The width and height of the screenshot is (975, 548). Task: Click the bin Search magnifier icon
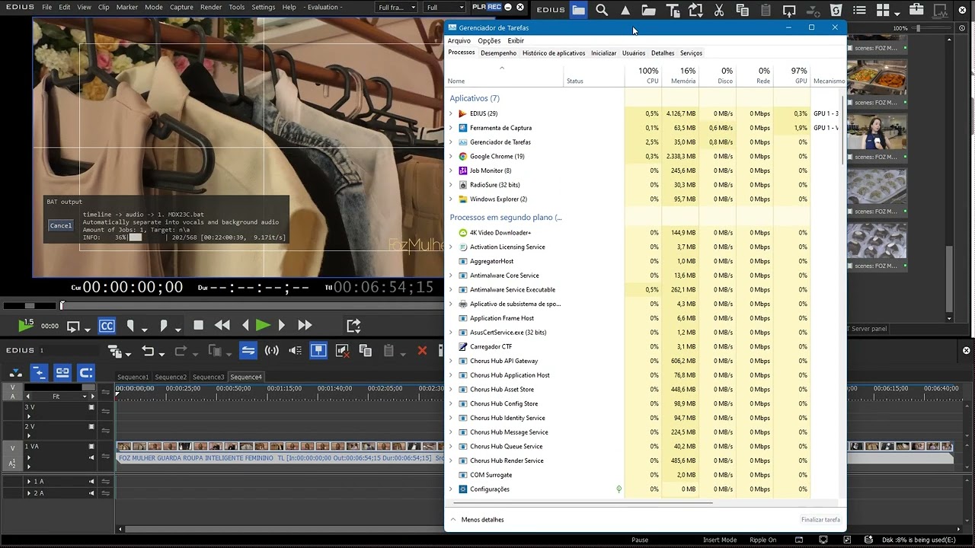[x=602, y=10]
